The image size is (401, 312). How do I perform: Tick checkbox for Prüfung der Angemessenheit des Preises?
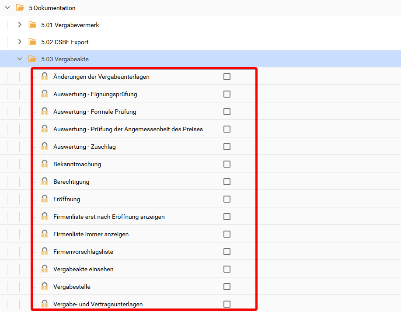pyautogui.click(x=227, y=129)
